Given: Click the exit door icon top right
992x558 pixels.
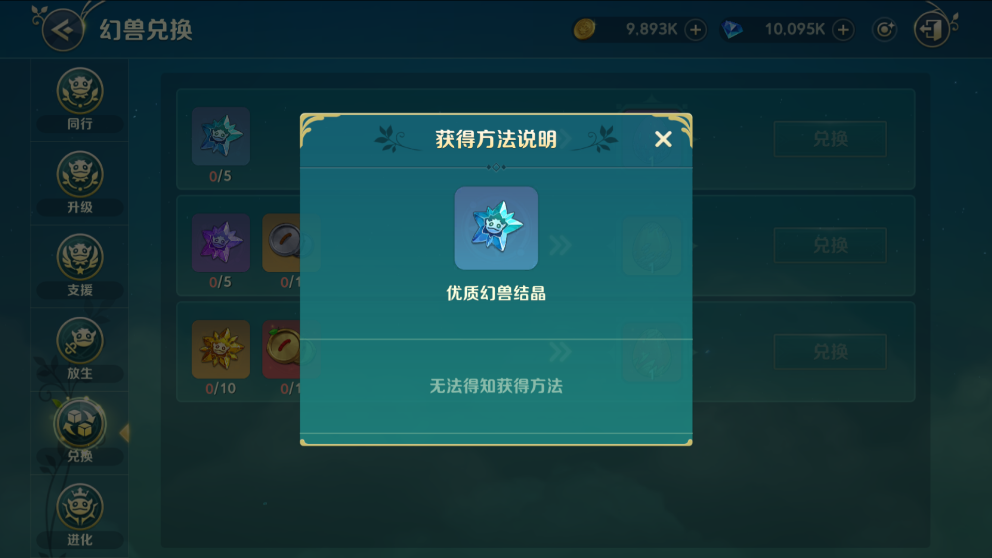Looking at the screenshot, I should coord(932,29).
